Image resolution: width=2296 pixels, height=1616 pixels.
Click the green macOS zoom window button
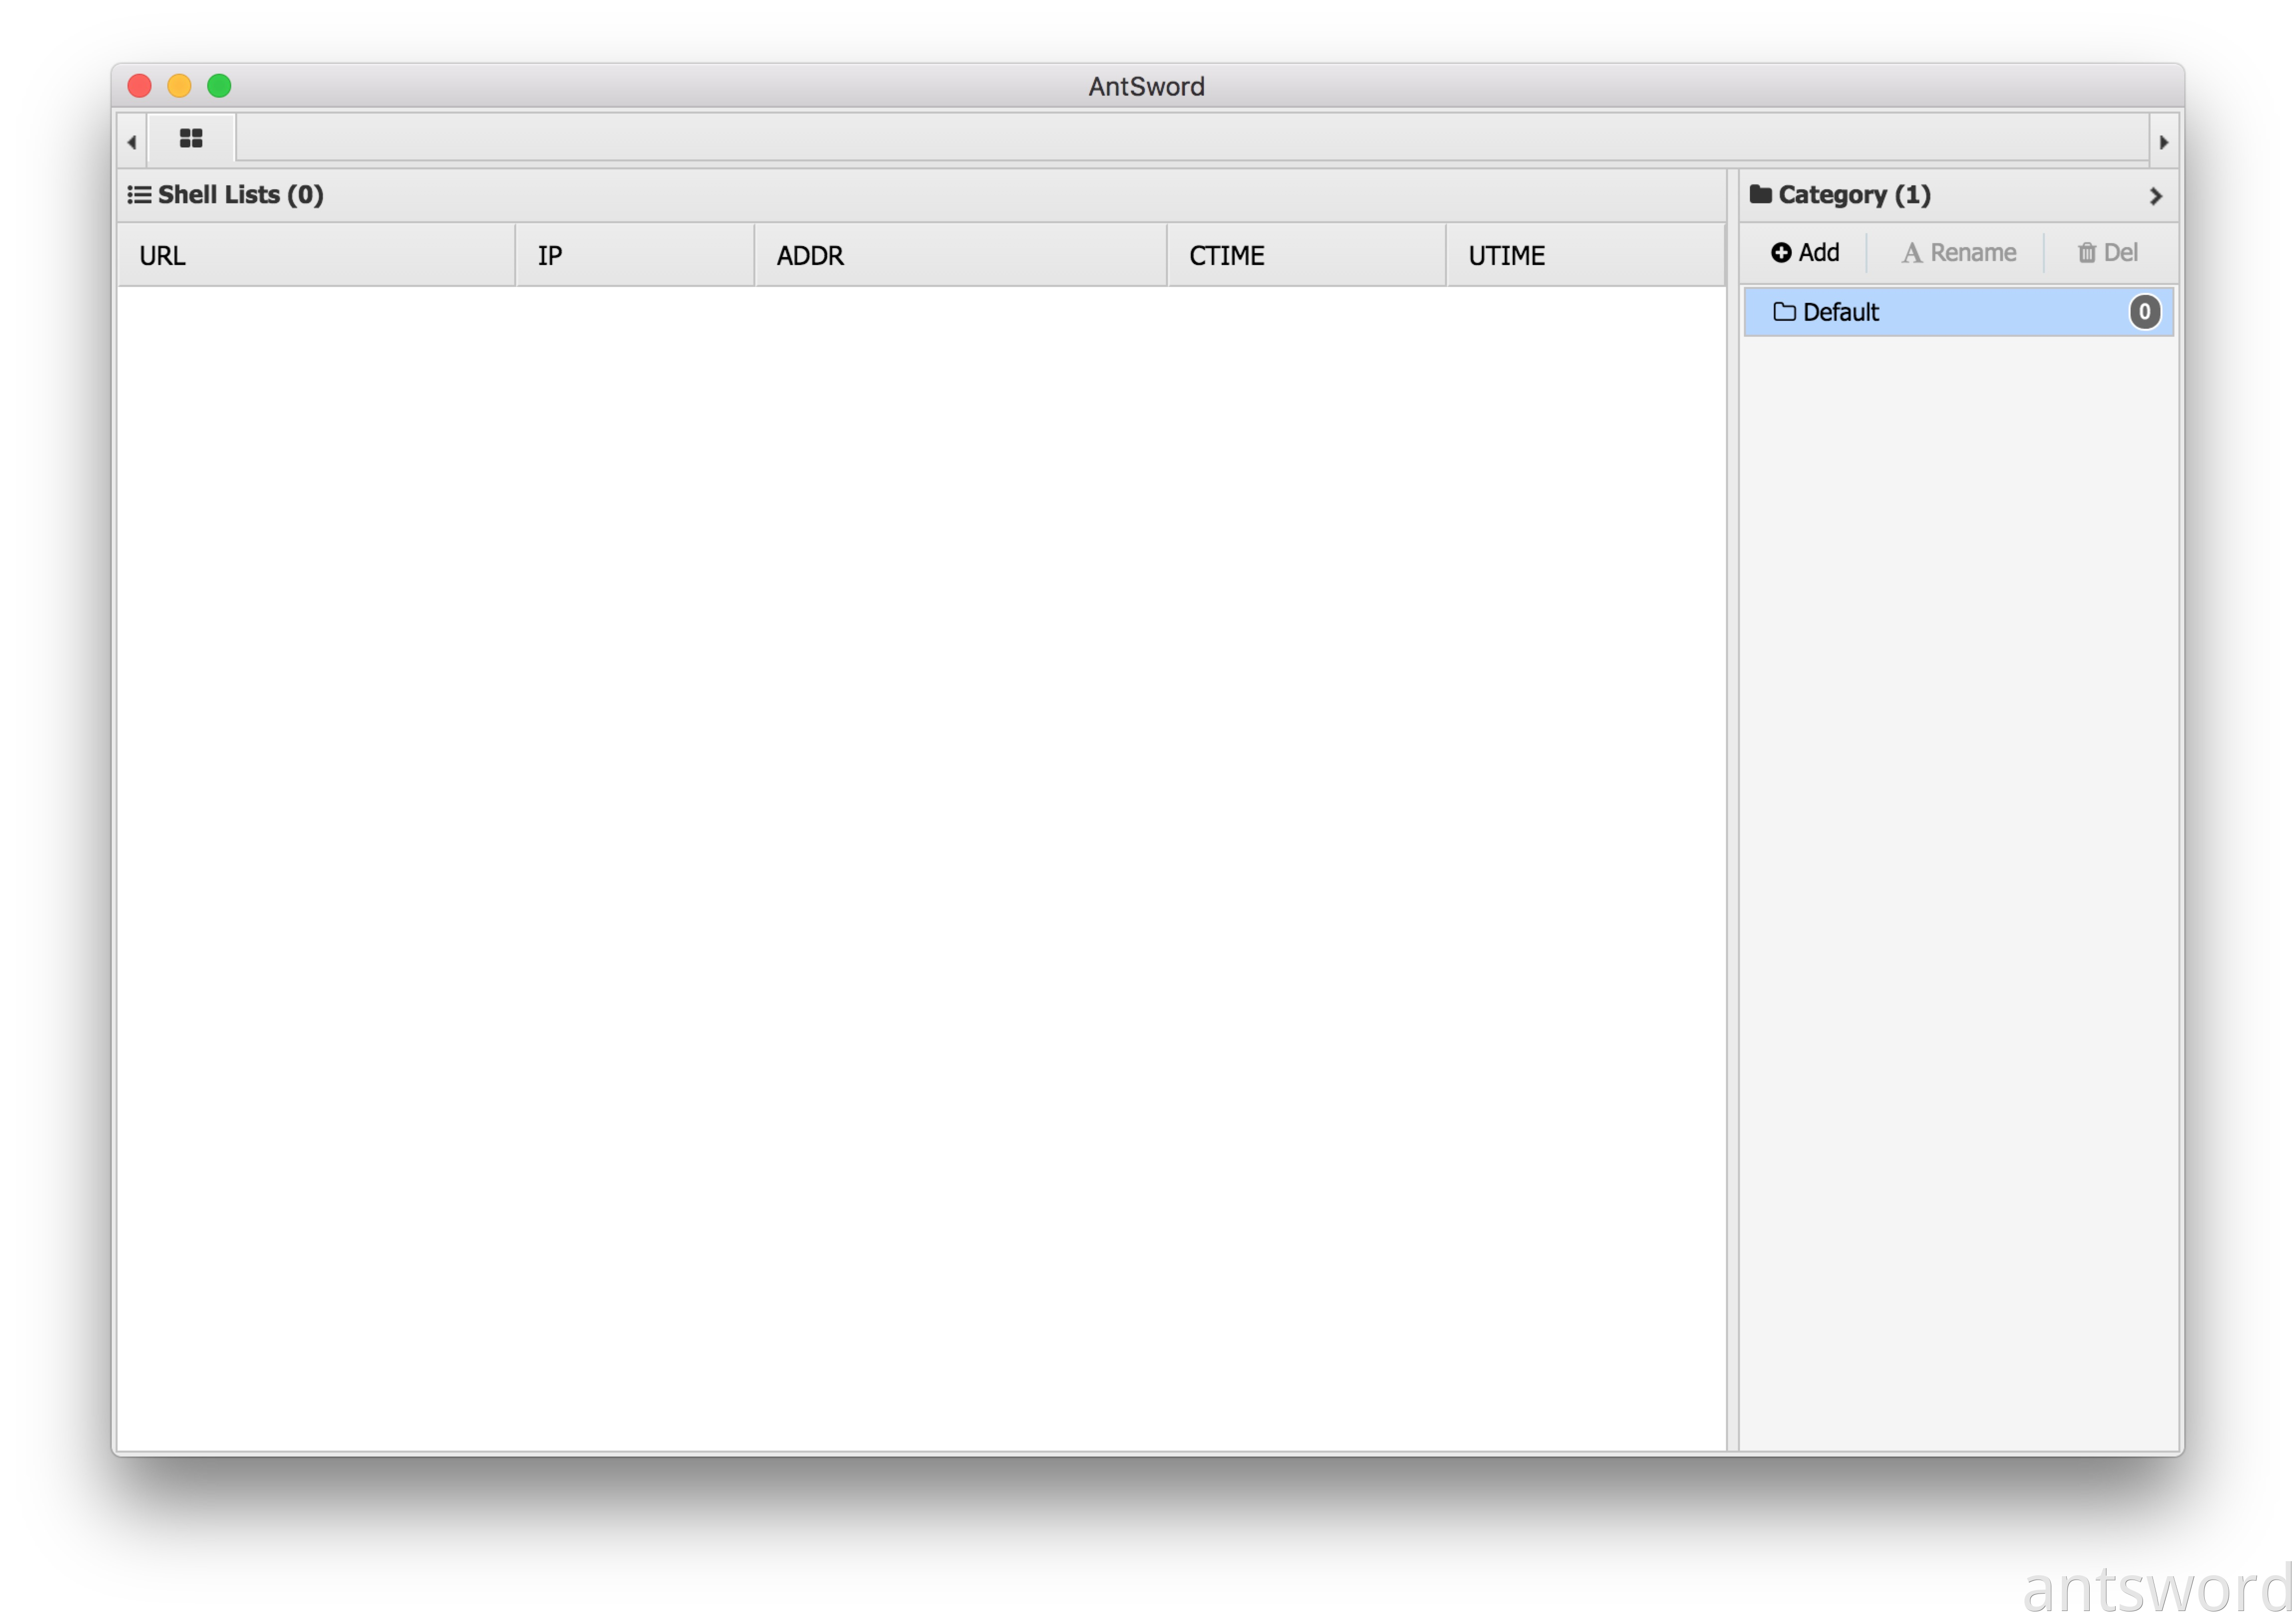click(219, 86)
